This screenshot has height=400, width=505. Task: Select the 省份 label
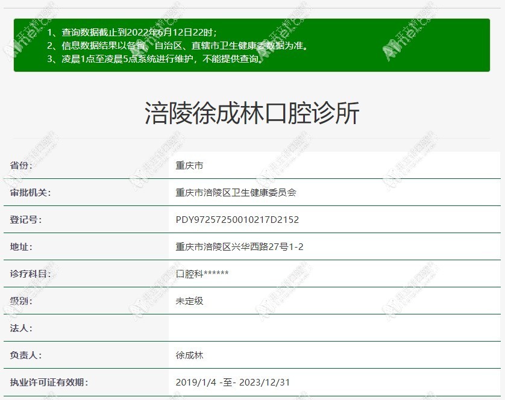coord(21,166)
